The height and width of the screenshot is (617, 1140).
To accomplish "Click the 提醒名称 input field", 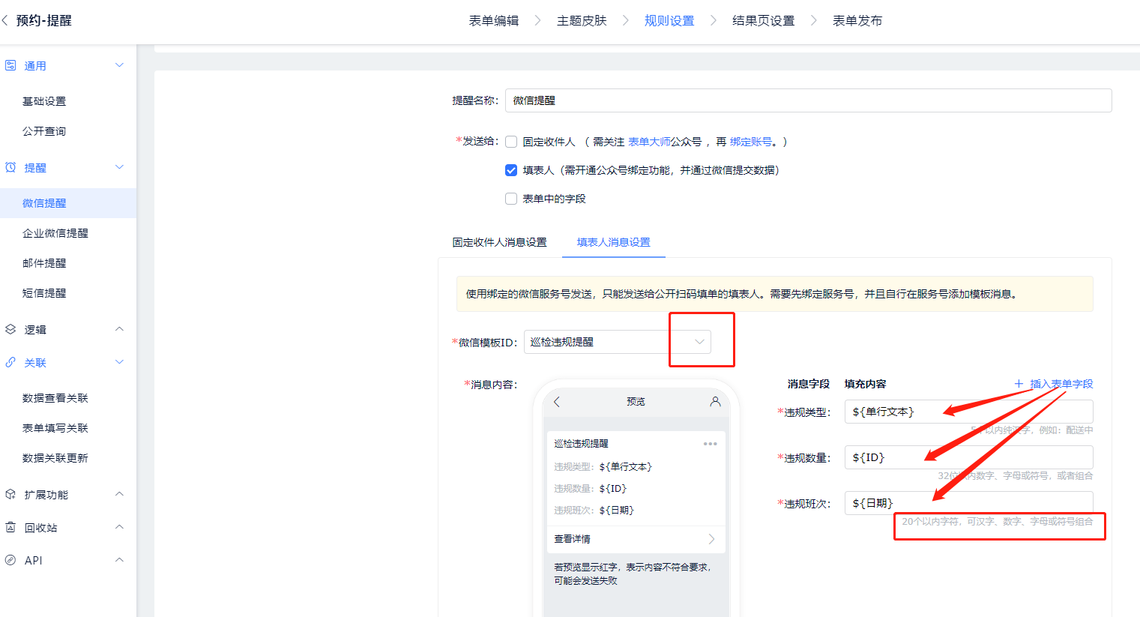I will coord(808,100).
